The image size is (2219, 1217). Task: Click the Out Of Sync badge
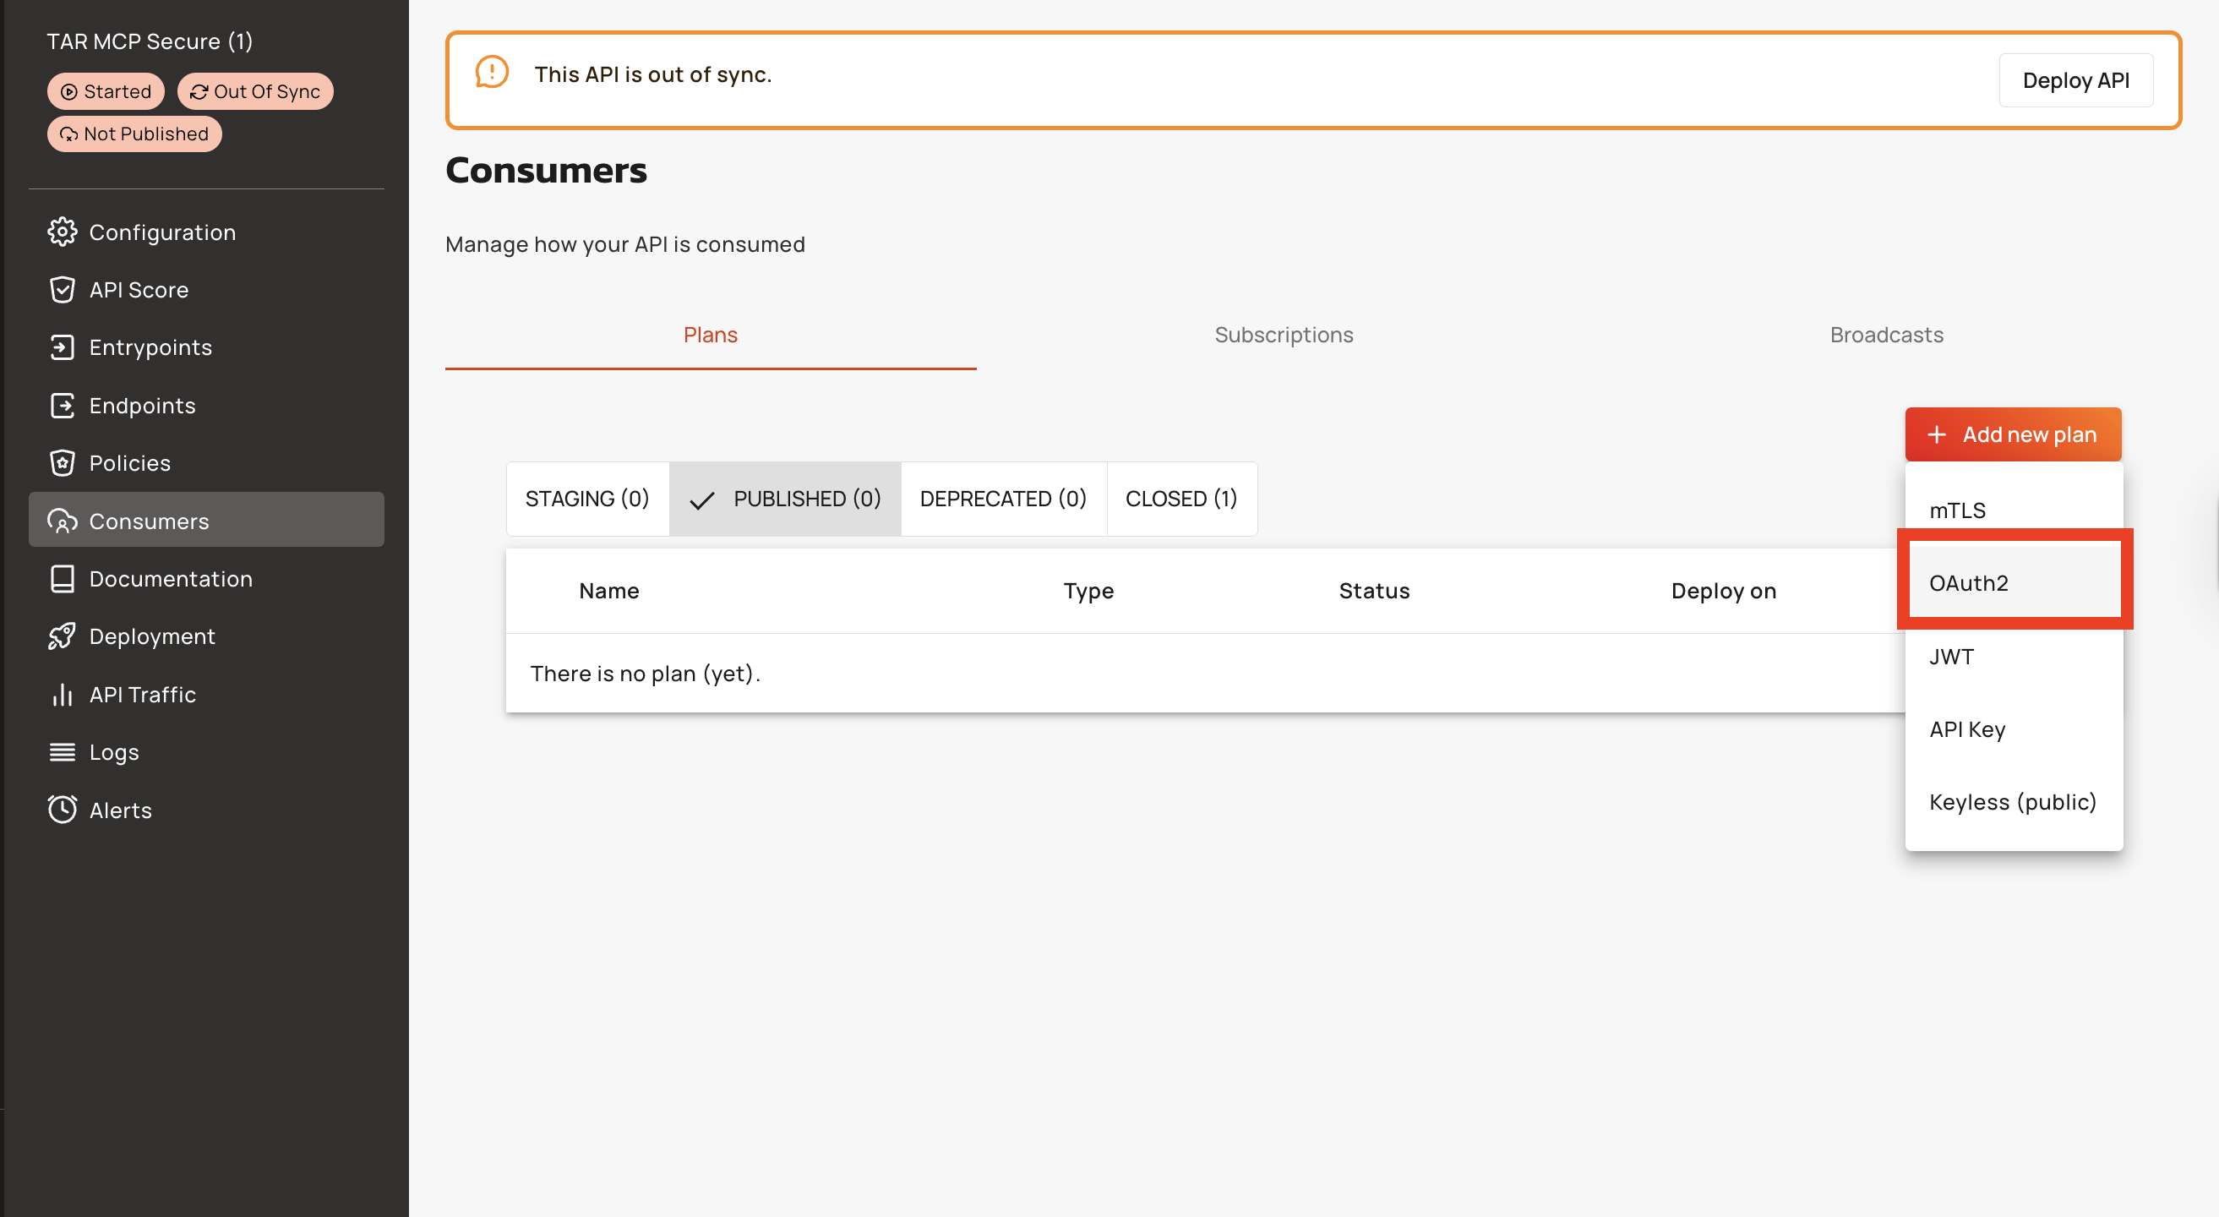pos(255,91)
